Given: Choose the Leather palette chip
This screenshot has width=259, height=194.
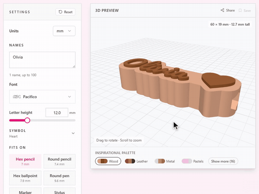Looking at the screenshot, I should [136, 161].
